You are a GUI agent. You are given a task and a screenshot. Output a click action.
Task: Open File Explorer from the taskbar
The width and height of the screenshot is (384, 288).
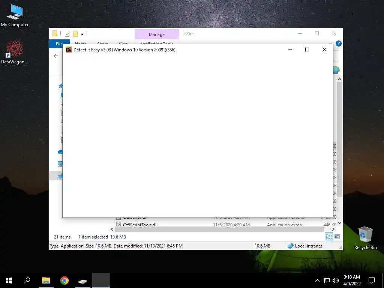[x=46, y=280]
